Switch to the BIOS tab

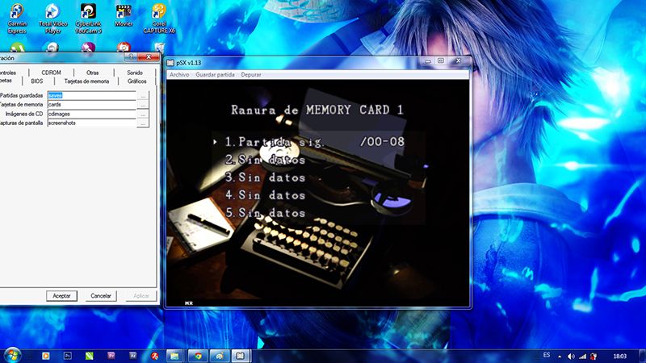pos(36,81)
